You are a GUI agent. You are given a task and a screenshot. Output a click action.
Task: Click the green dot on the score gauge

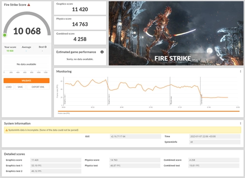(5, 35)
